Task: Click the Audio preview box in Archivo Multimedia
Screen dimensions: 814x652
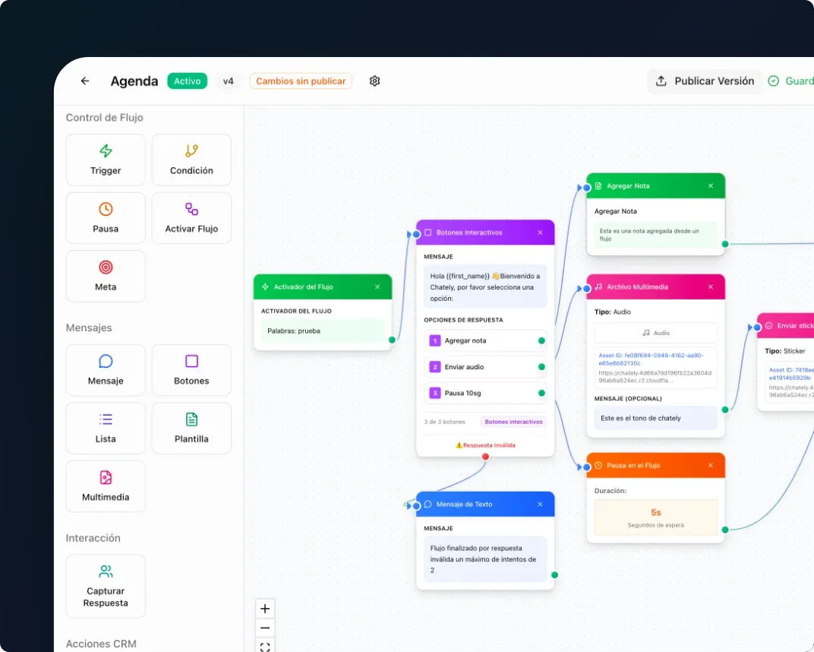Action: click(x=655, y=333)
